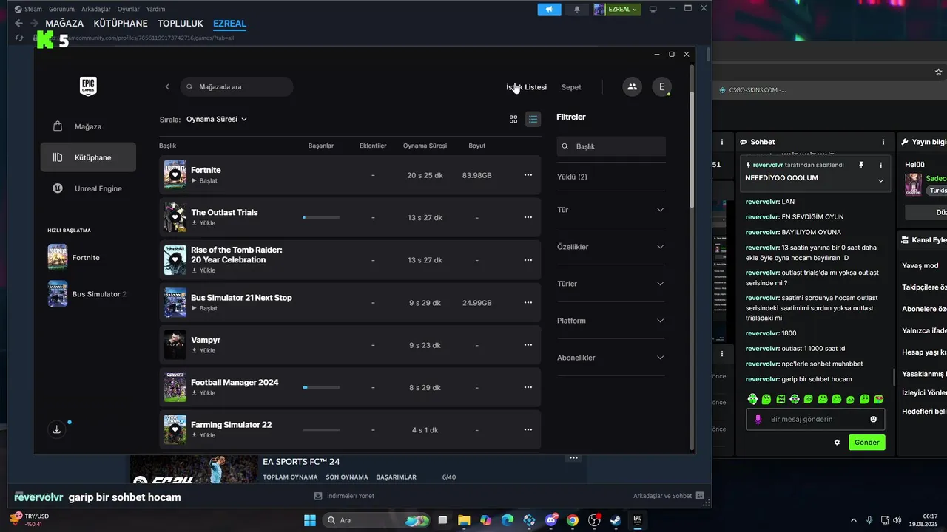Viewport: 947px width, 532px height.
Task: Click Steam announcements megaphone button
Action: click(x=549, y=9)
